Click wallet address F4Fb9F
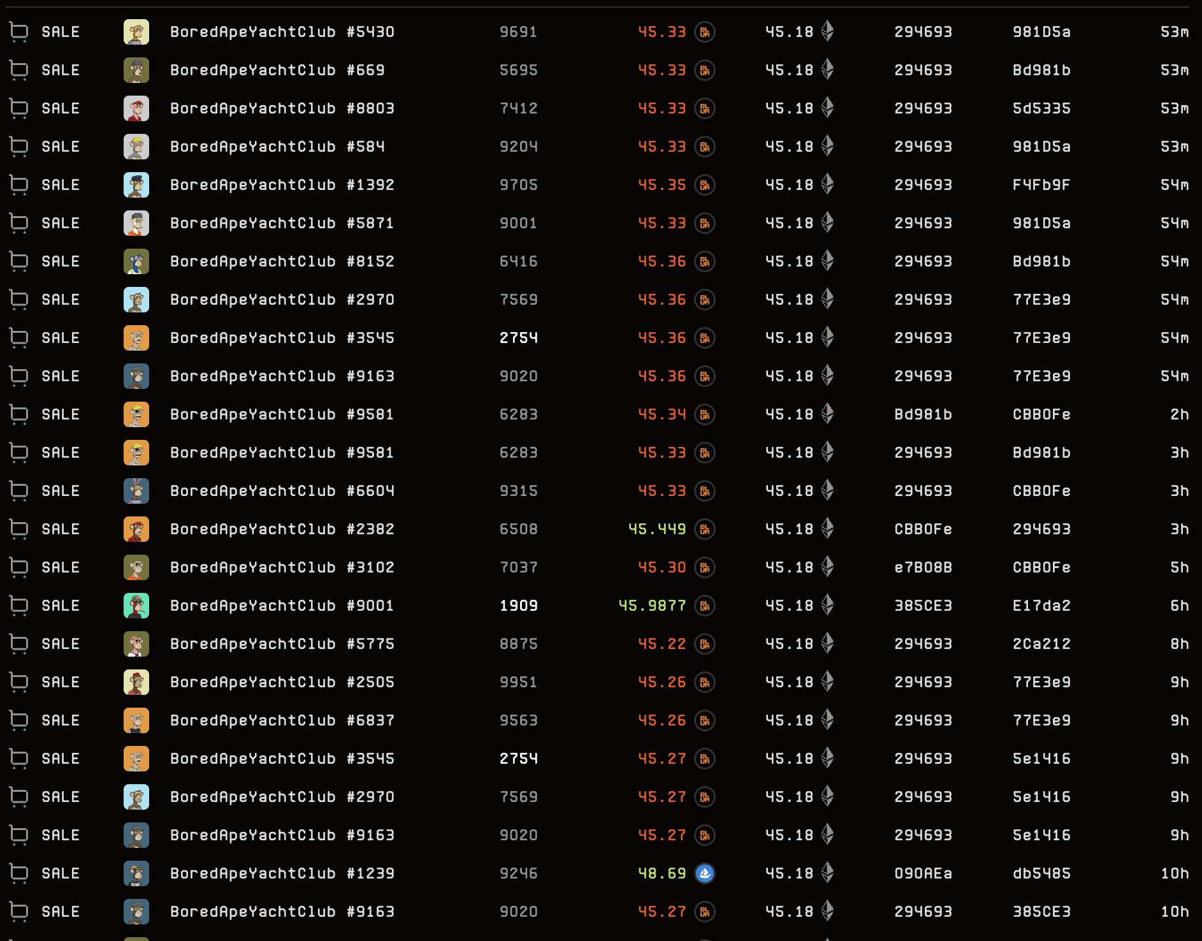This screenshot has width=1202, height=941. click(x=1041, y=185)
